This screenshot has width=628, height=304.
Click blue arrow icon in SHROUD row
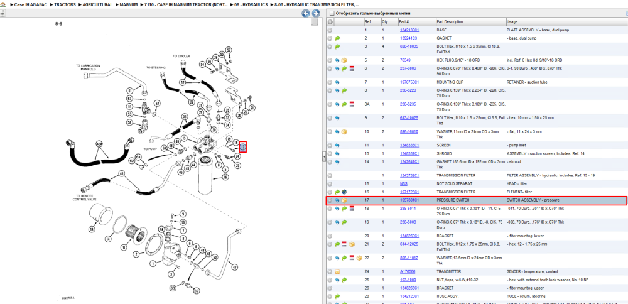coord(337,153)
